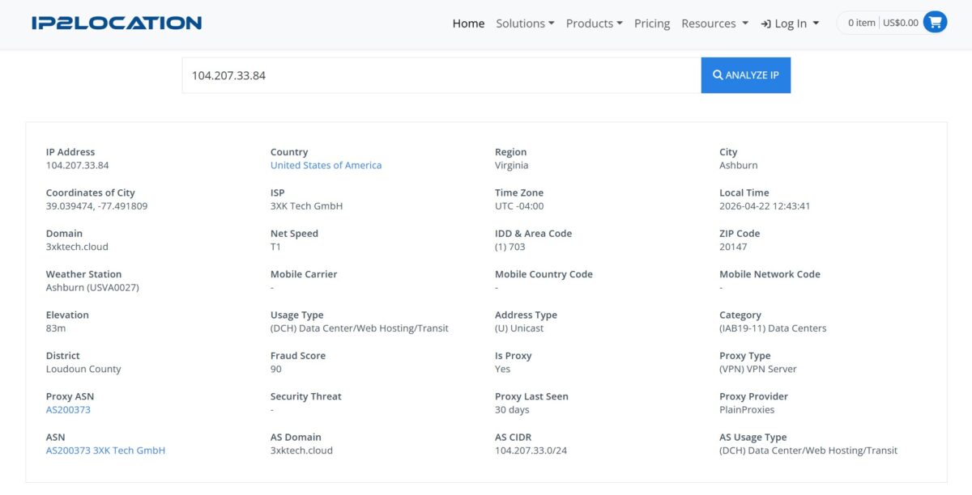Viewport: 972px width, 495px height.
Task: Select the coordinates 39.039474, -77.491809
Action: 96,206
